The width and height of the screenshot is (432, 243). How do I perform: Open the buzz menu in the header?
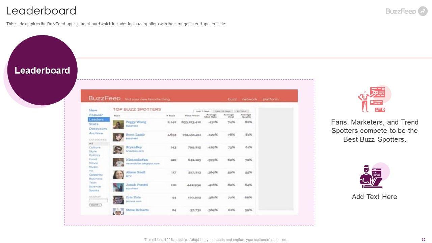tap(232, 99)
